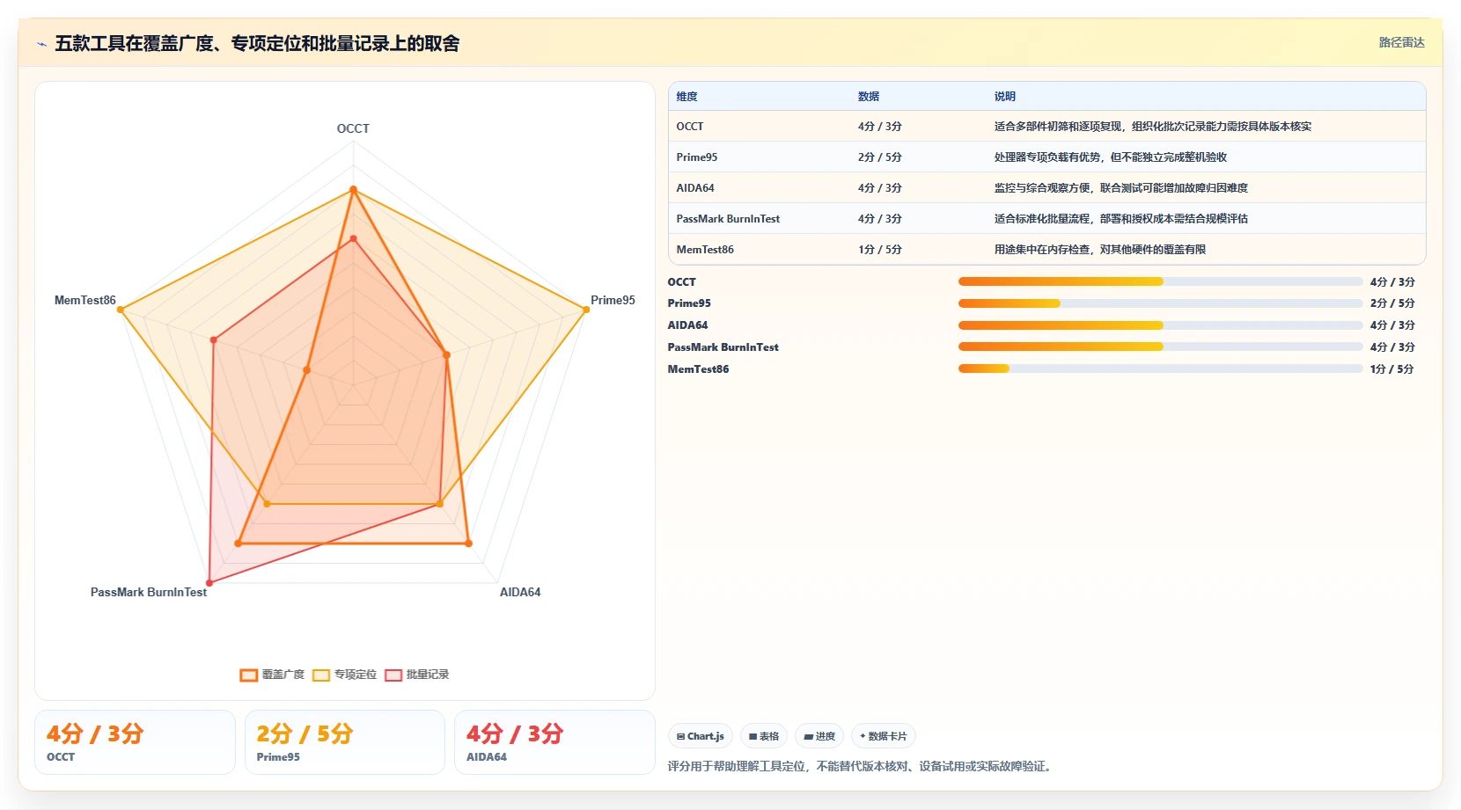
Task: Select the 进度 chip
Action: 819,736
